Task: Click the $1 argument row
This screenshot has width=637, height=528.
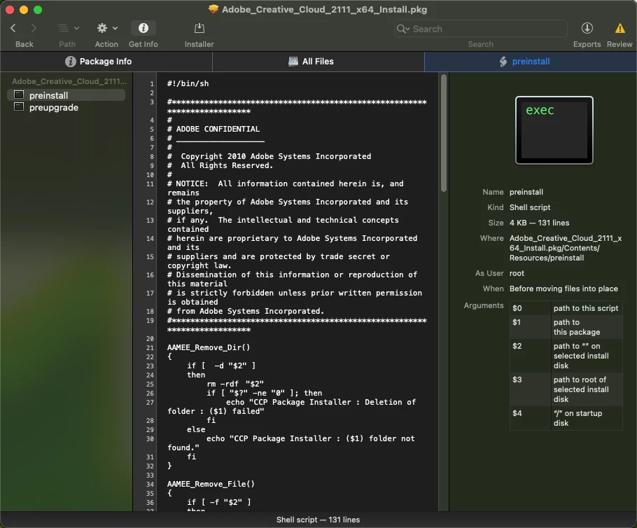Action: (566, 327)
